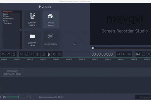This screenshot has width=151, height=100.
Task: Click the microphone record audio icon
Action: coord(49,54)
